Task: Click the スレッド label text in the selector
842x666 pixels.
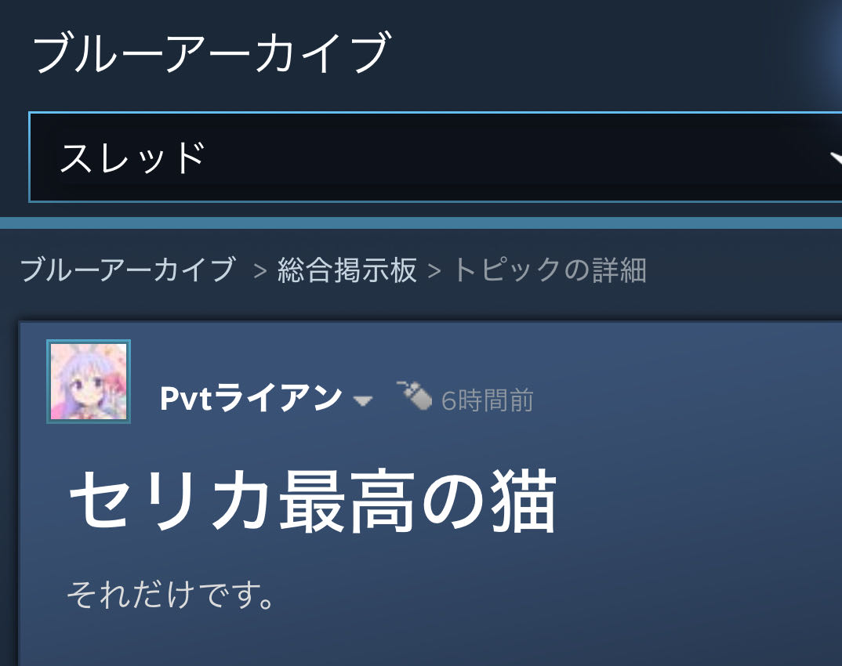Action: pos(132,157)
